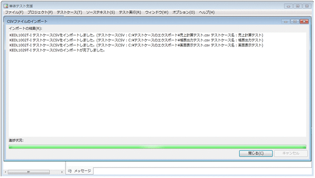The height and width of the screenshot is (178, 315).
Task: Close the CSVファイルのインポート dialog window
Action: (x=304, y=21)
